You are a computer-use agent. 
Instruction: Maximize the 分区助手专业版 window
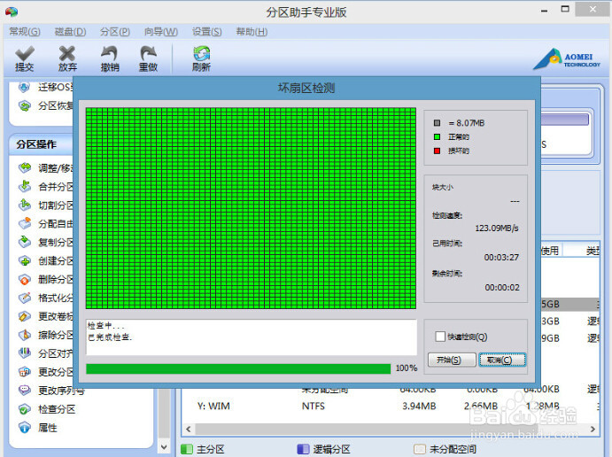coord(565,10)
